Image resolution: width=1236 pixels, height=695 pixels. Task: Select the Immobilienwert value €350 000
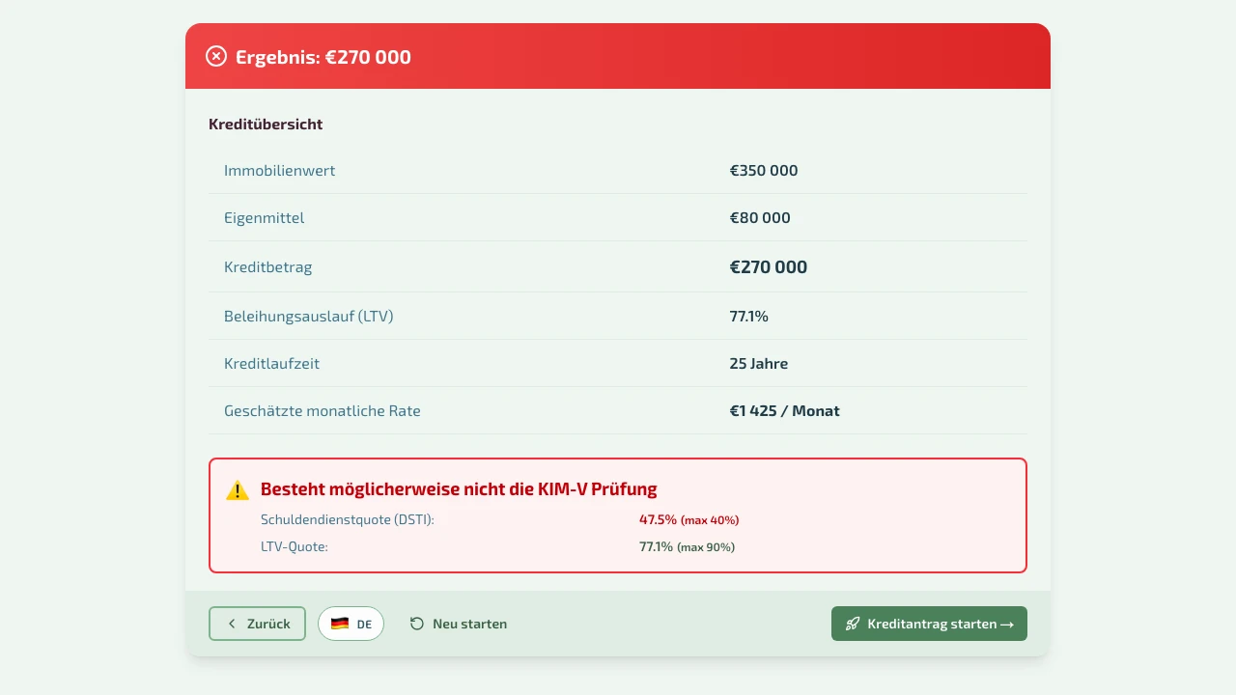point(764,171)
